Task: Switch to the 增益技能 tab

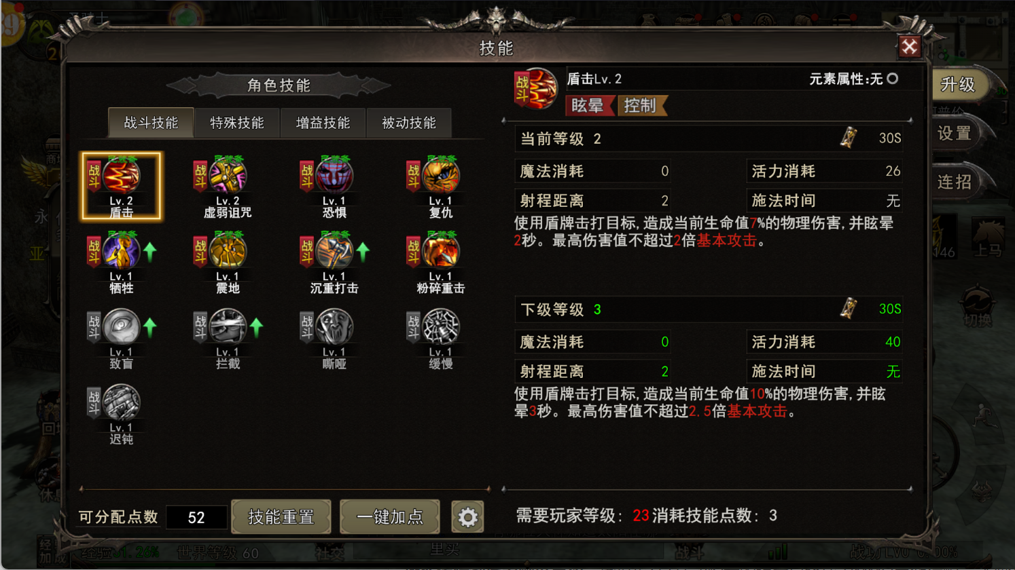Action: (x=323, y=123)
